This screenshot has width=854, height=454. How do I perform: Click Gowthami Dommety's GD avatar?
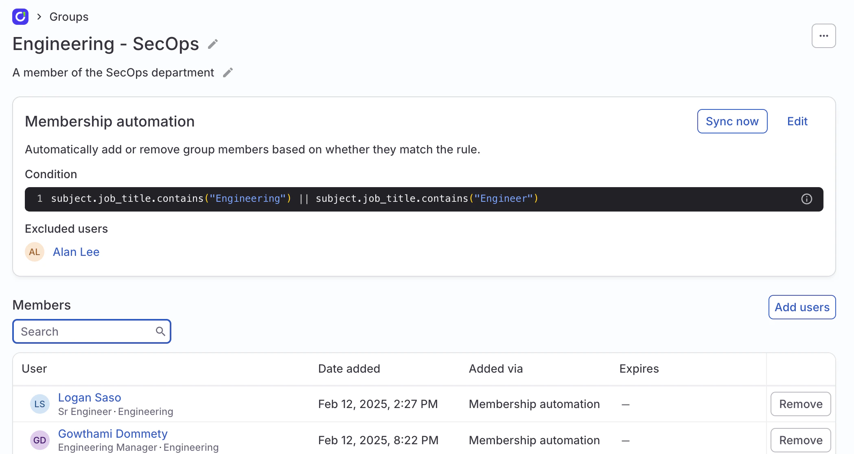point(40,440)
